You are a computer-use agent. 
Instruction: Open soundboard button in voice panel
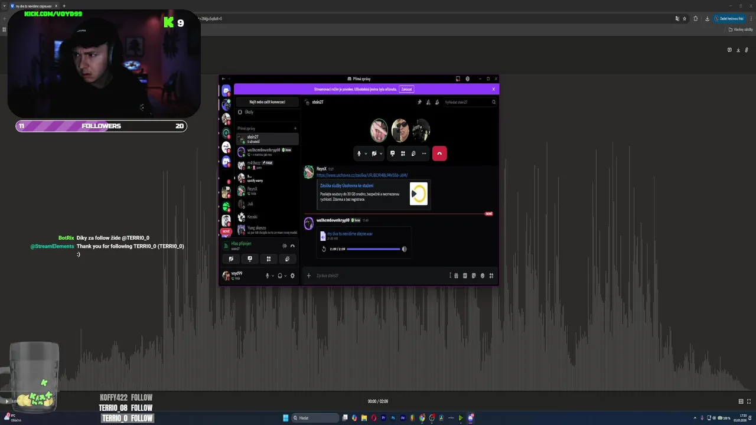point(288,259)
